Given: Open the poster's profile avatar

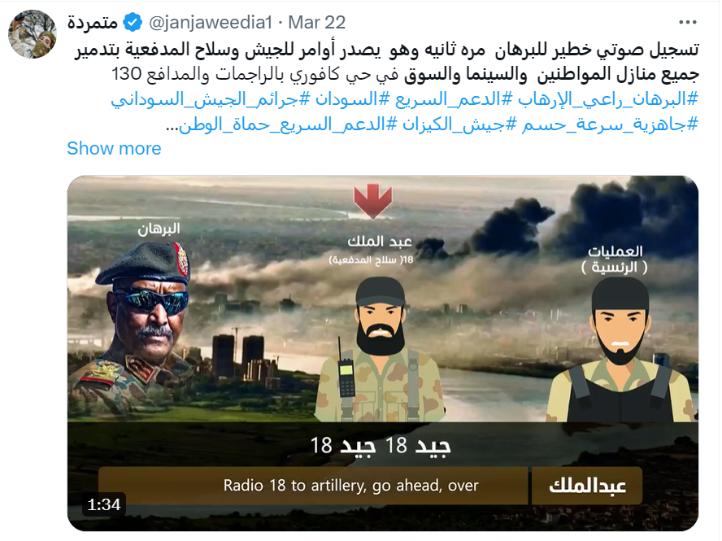Looking at the screenshot, I should [x=33, y=34].
